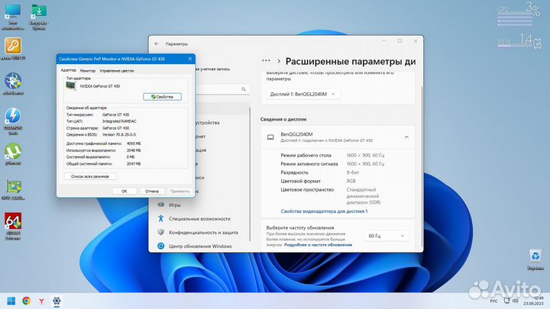
Task: Click the Settings sidebar search field
Action: click(x=222, y=89)
